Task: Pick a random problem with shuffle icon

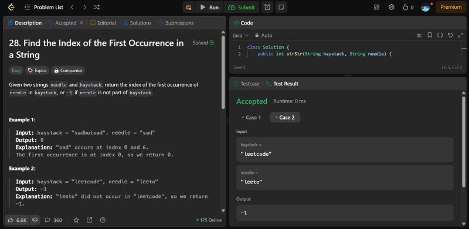Action: click(97, 7)
